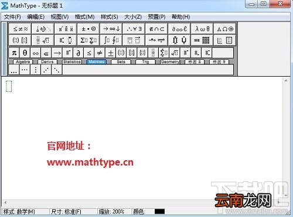The width and height of the screenshot is (293, 217).
Task: Open the 样式(S) menu
Action: point(109,17)
